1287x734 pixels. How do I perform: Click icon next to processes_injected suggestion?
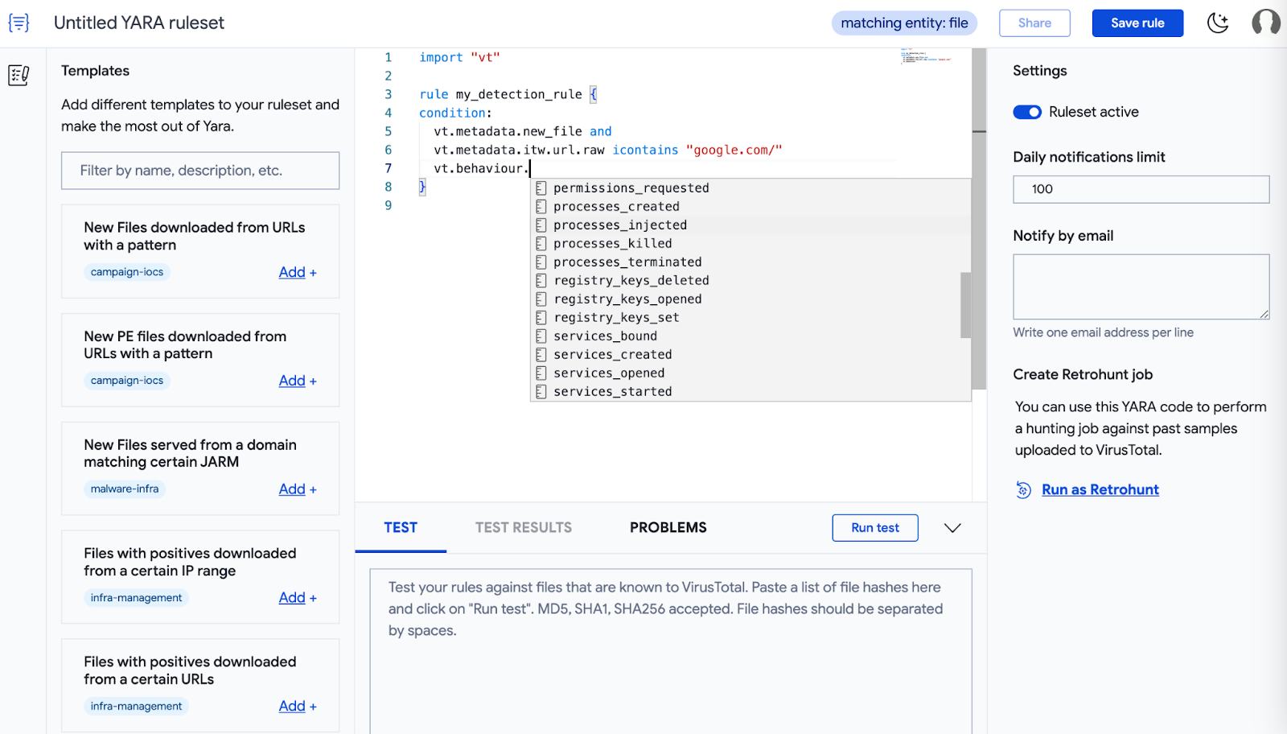pyautogui.click(x=541, y=225)
